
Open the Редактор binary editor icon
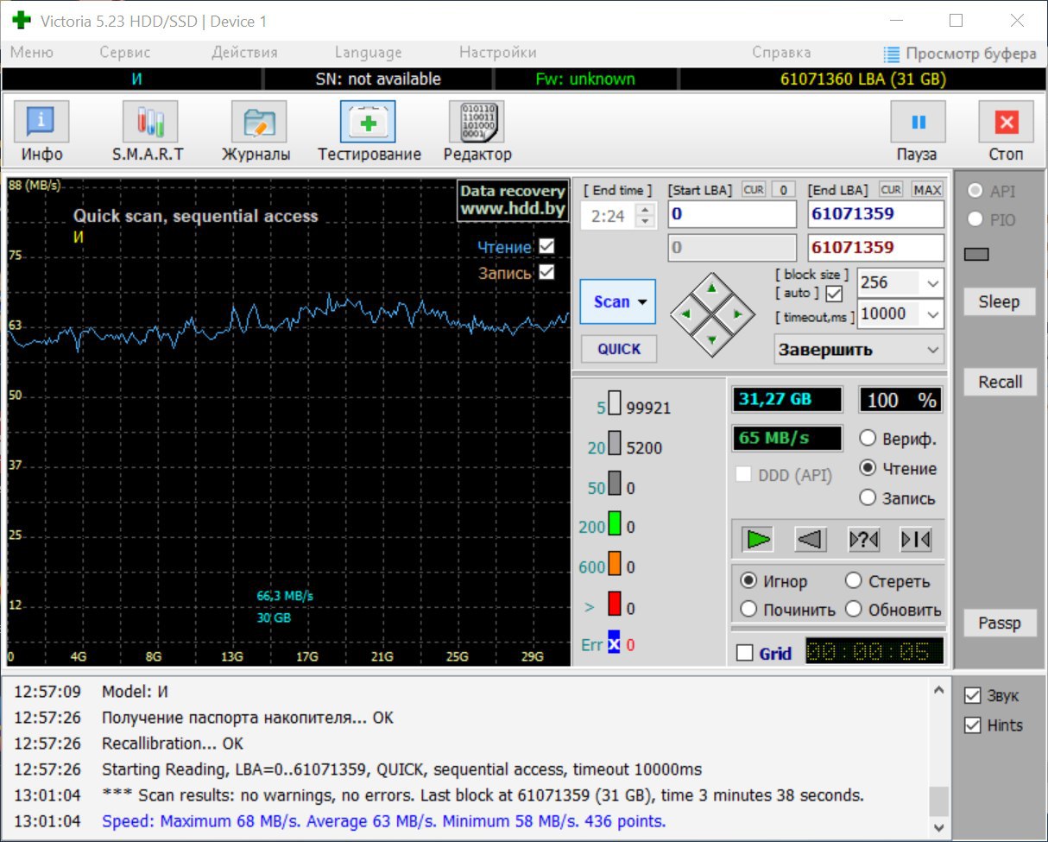477,122
